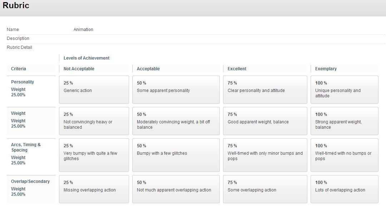386x210 pixels.
Task: Click the Personality 75% Clear personality cell
Action: pos(264,89)
